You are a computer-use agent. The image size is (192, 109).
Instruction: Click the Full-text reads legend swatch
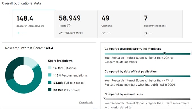(x=50, y=82)
